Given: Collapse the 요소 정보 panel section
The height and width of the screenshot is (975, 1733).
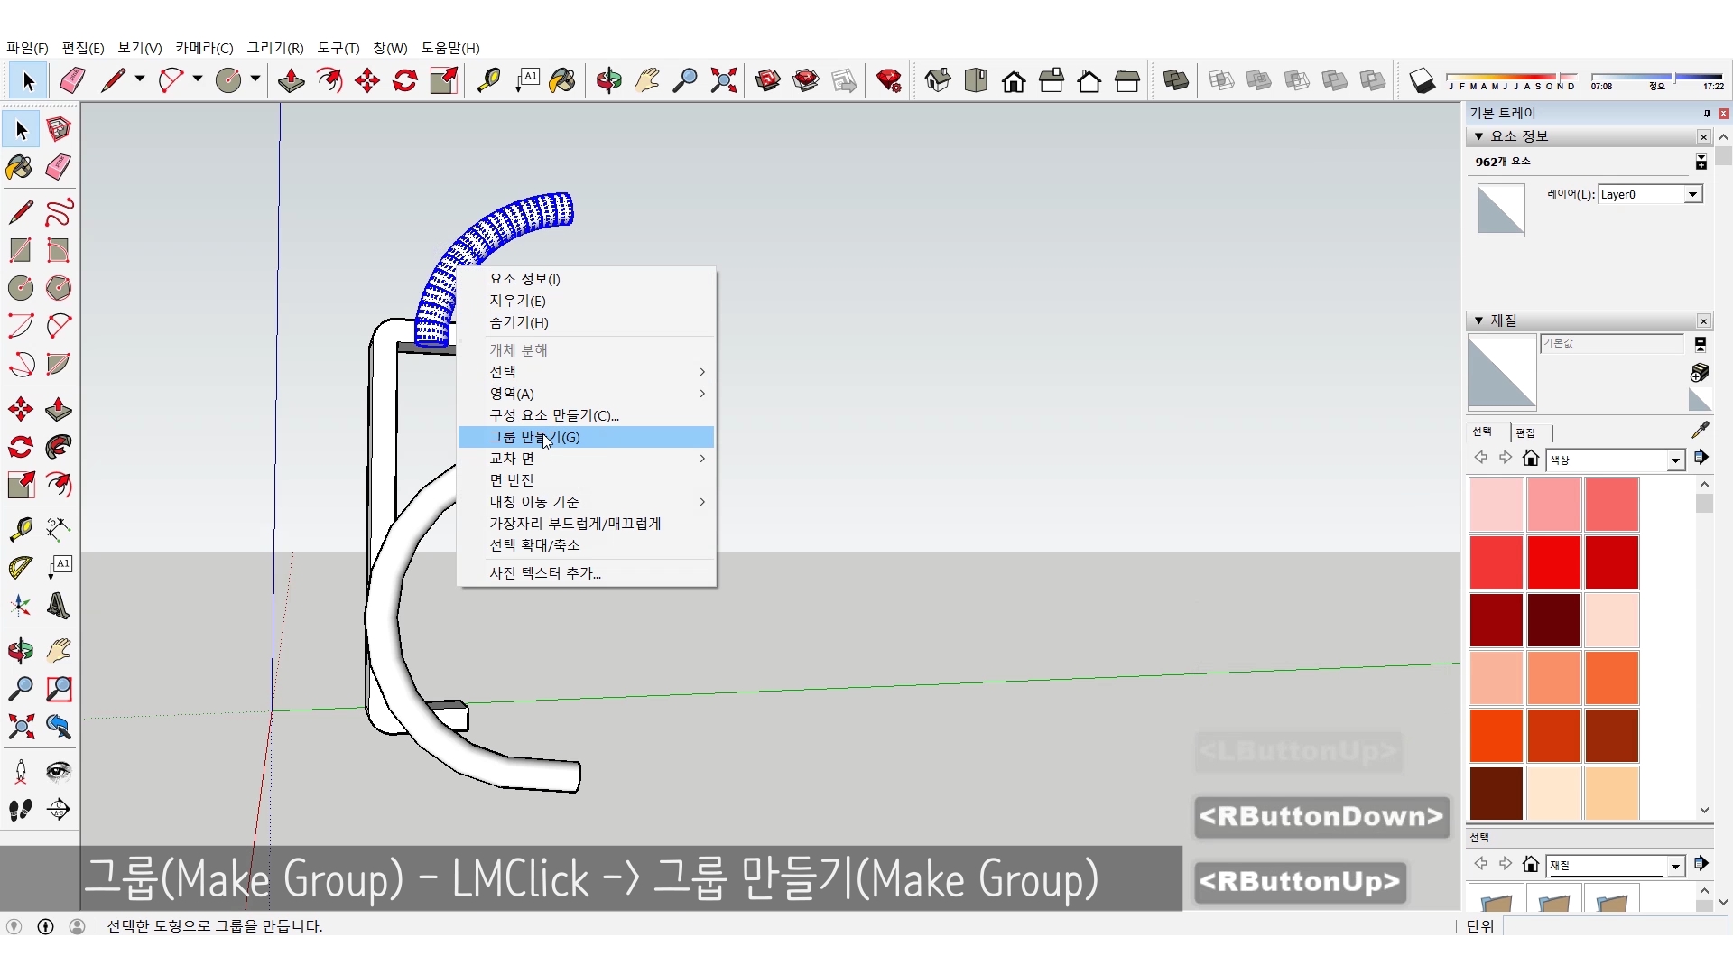Looking at the screenshot, I should click(x=1478, y=136).
